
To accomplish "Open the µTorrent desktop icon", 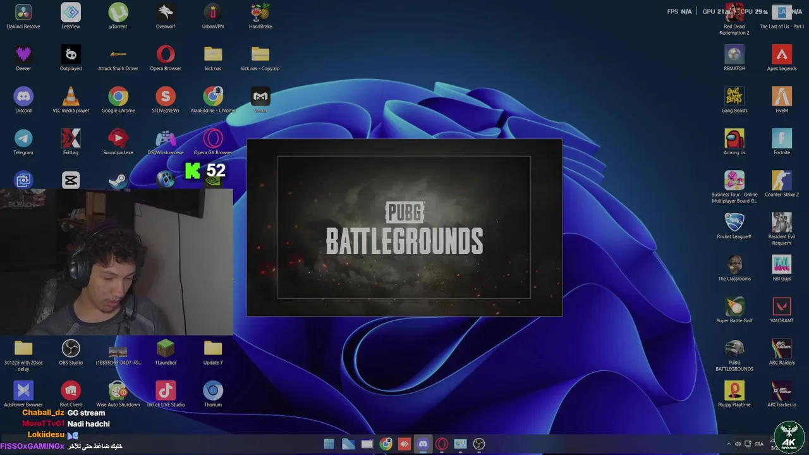I will point(118,16).
